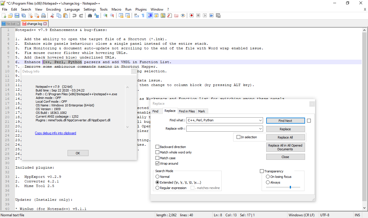Open the Function List toolbar icon
368x218 pixels.
(x=170, y=15)
